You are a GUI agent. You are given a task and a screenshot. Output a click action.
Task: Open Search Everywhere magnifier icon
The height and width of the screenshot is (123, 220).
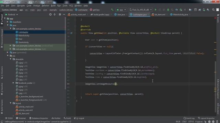pos(213,10)
